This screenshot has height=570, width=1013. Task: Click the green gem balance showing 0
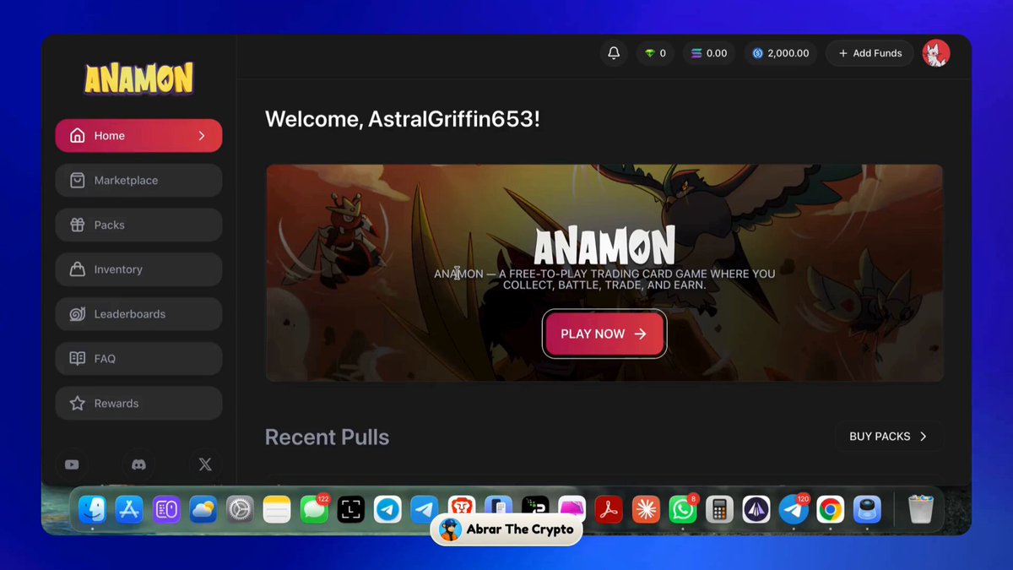pyautogui.click(x=655, y=53)
